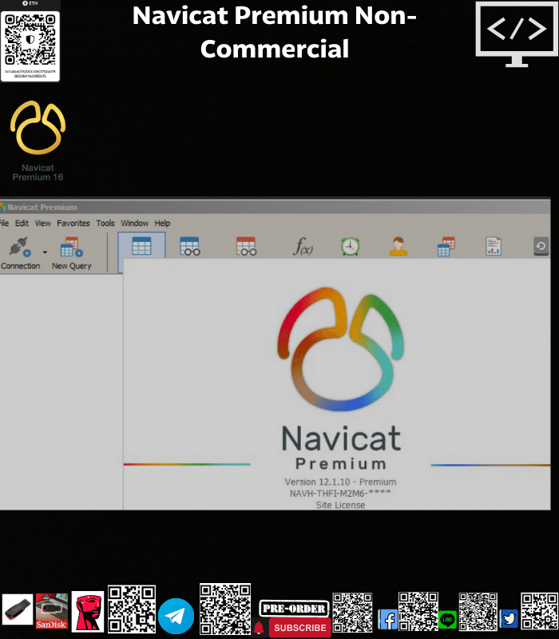Click the Kingston red head logo
Image resolution: width=559 pixels, height=639 pixels.
[88, 612]
